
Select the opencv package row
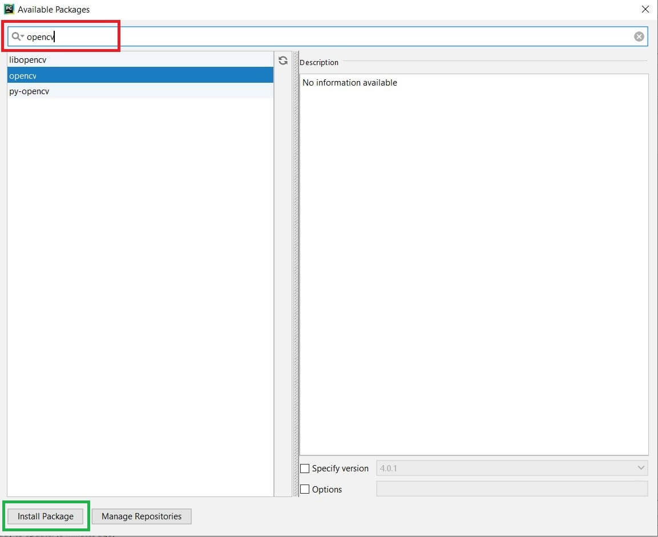(x=140, y=75)
